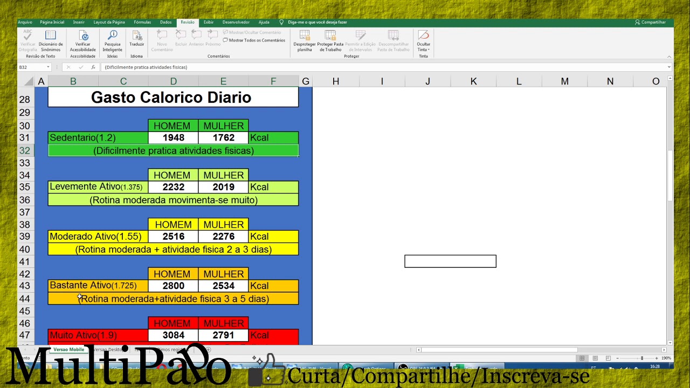
Task: Switch to Page Layout view in status bar
Action: pos(595,358)
